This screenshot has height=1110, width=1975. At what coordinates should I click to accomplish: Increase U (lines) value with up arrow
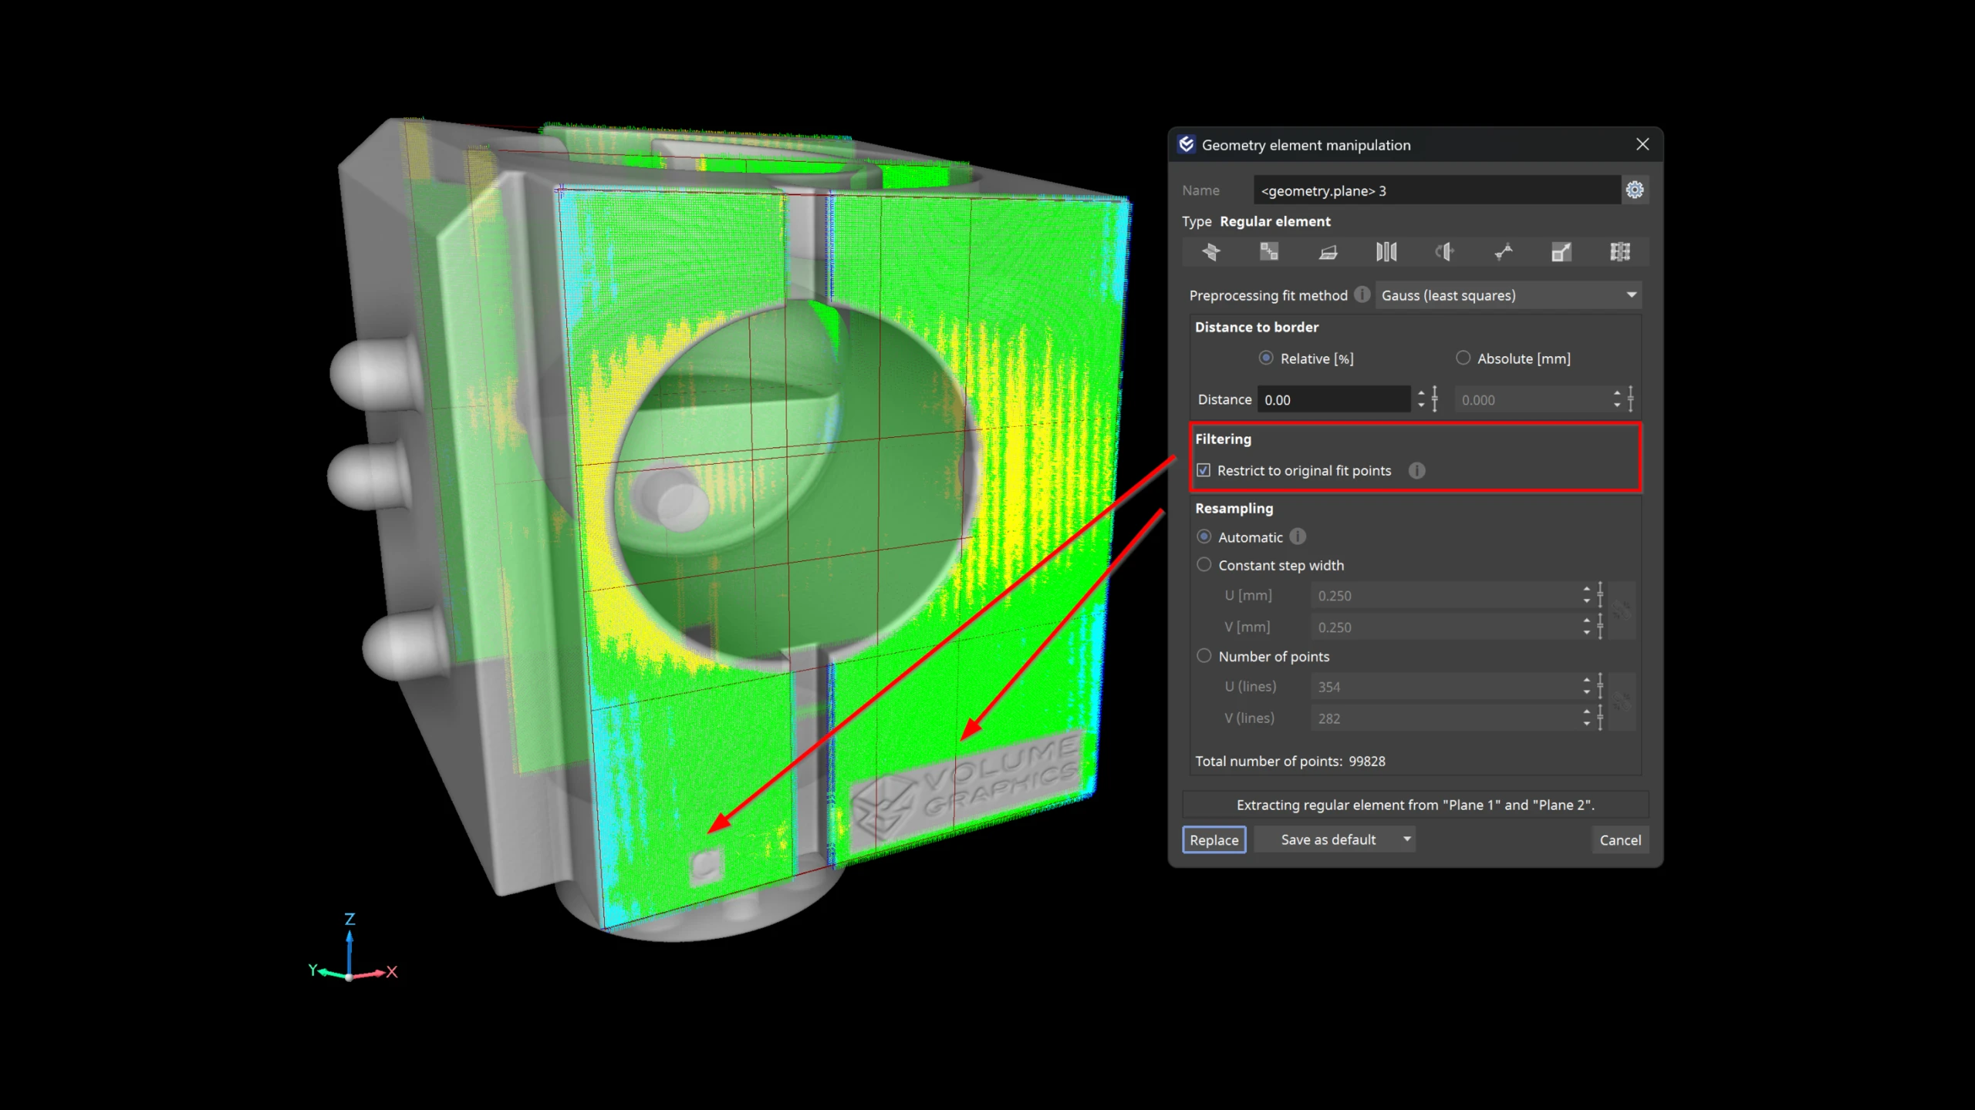[x=1586, y=681]
